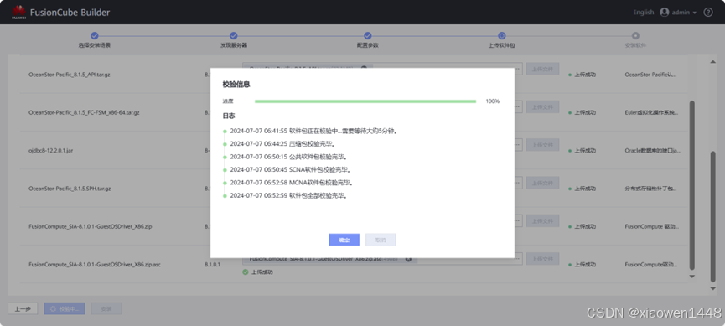The width and height of the screenshot is (725, 326).
Task: Click the 分布式存储的补丁包 description
Action: click(x=651, y=189)
